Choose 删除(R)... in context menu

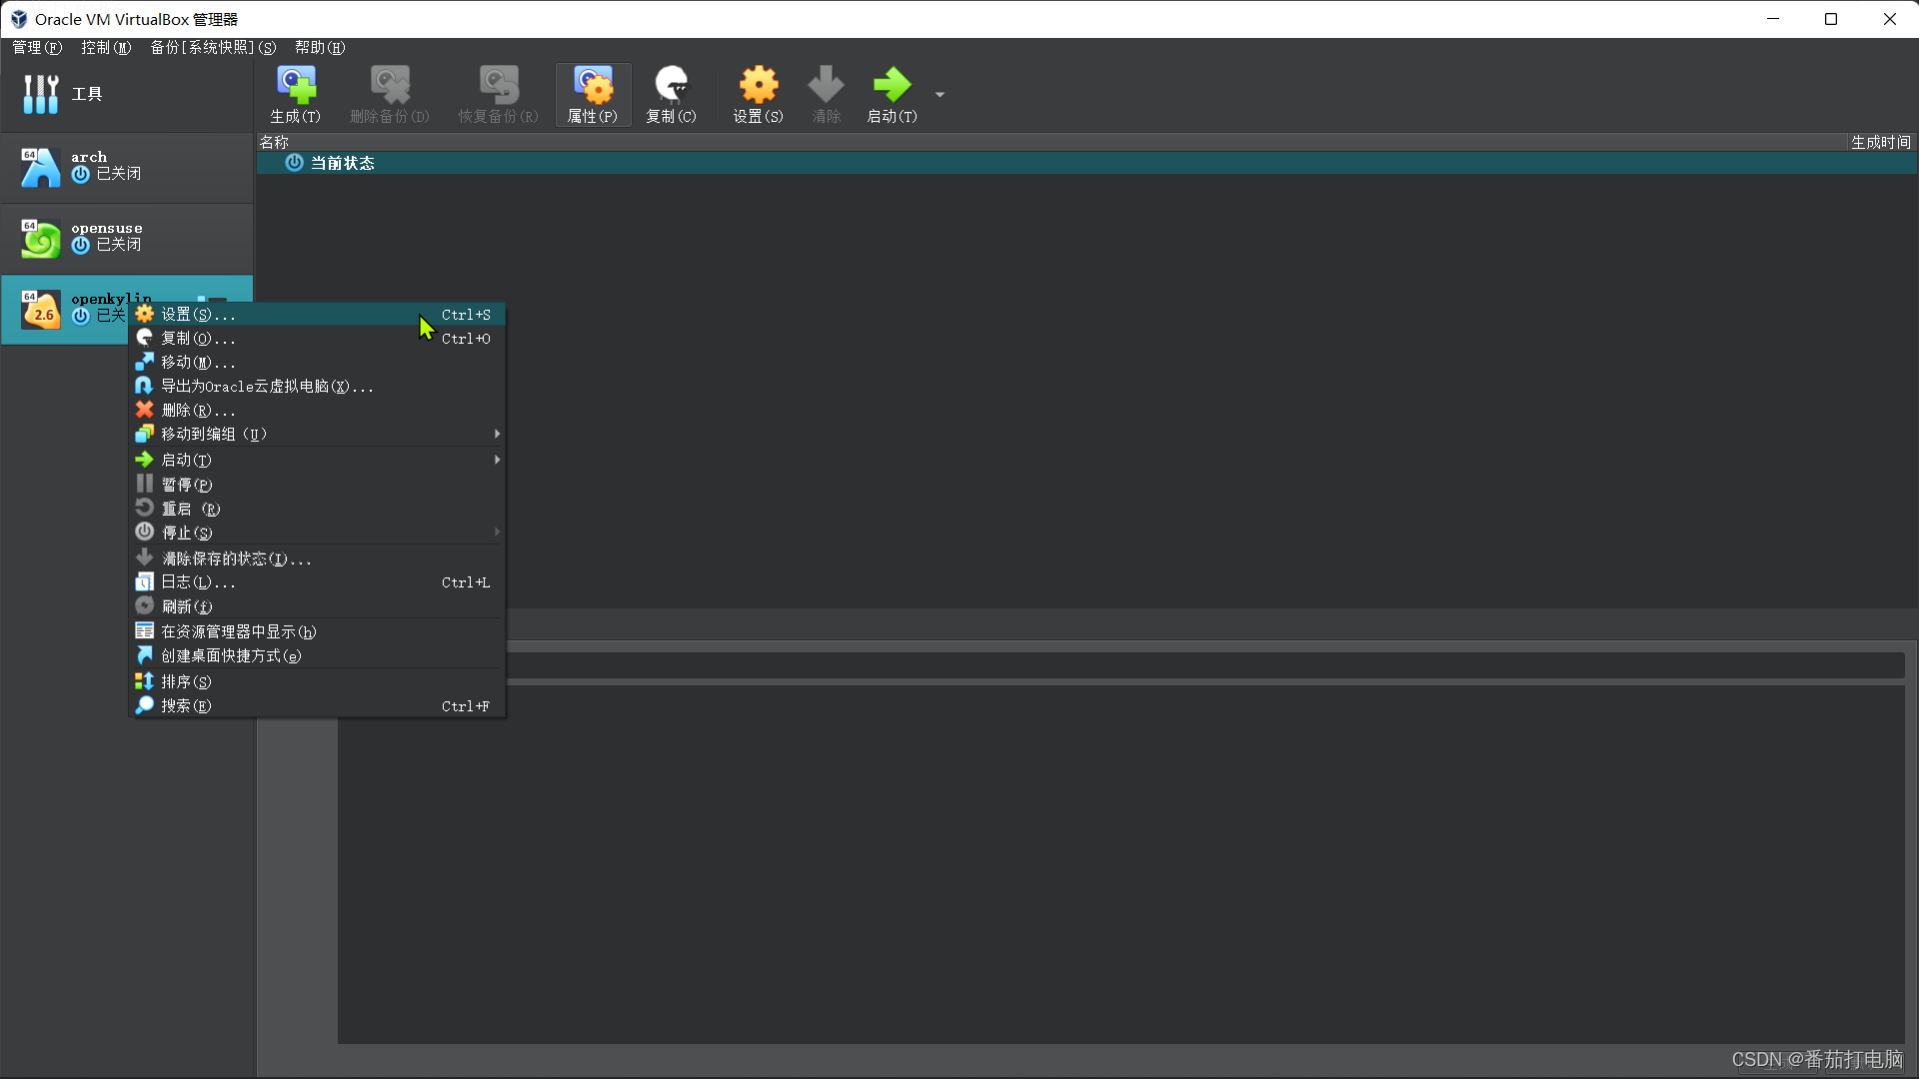click(x=317, y=411)
